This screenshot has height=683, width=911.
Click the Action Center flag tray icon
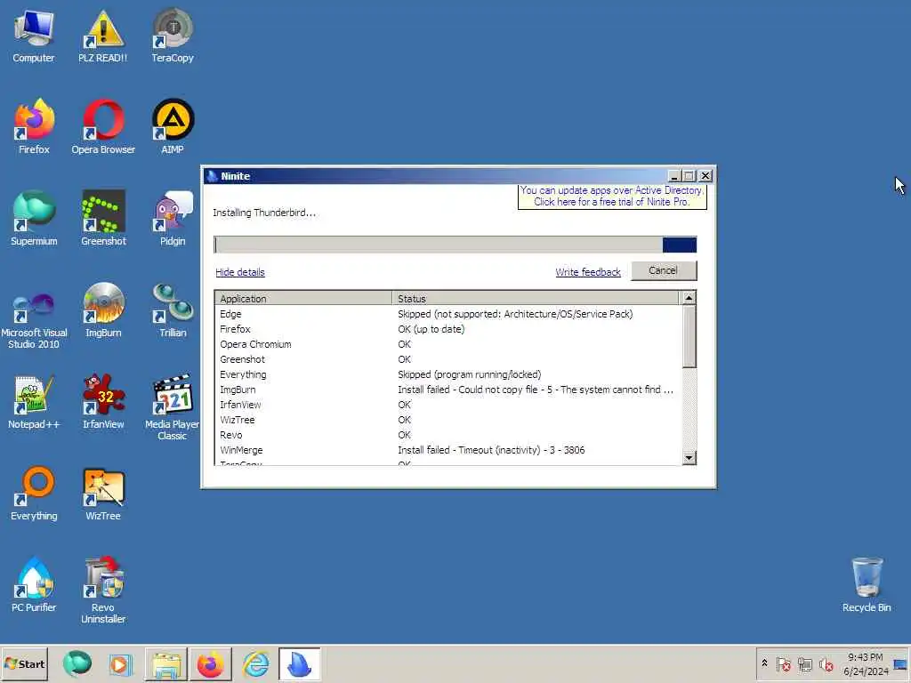783,663
